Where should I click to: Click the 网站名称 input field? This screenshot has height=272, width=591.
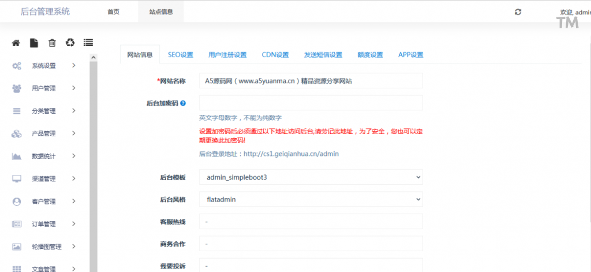pos(311,81)
